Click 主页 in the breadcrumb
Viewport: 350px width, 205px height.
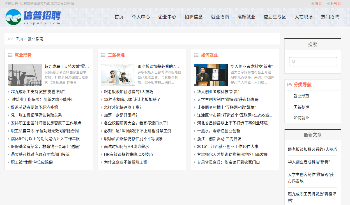tap(19, 39)
